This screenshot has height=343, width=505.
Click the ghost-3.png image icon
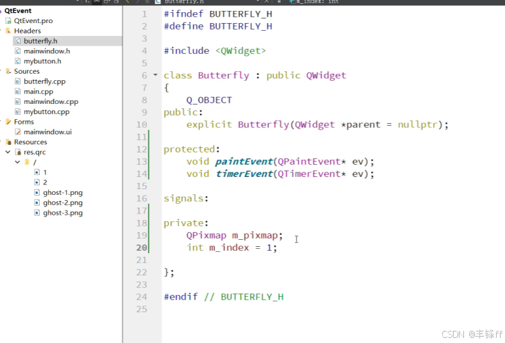coord(37,213)
